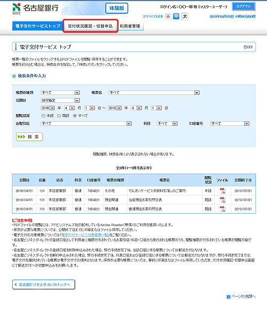Click でんさいサービス手数料引落しのご案内 text

(157, 191)
